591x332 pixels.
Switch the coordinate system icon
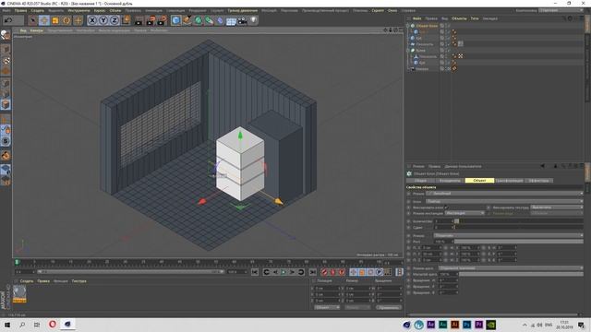tap(126, 20)
